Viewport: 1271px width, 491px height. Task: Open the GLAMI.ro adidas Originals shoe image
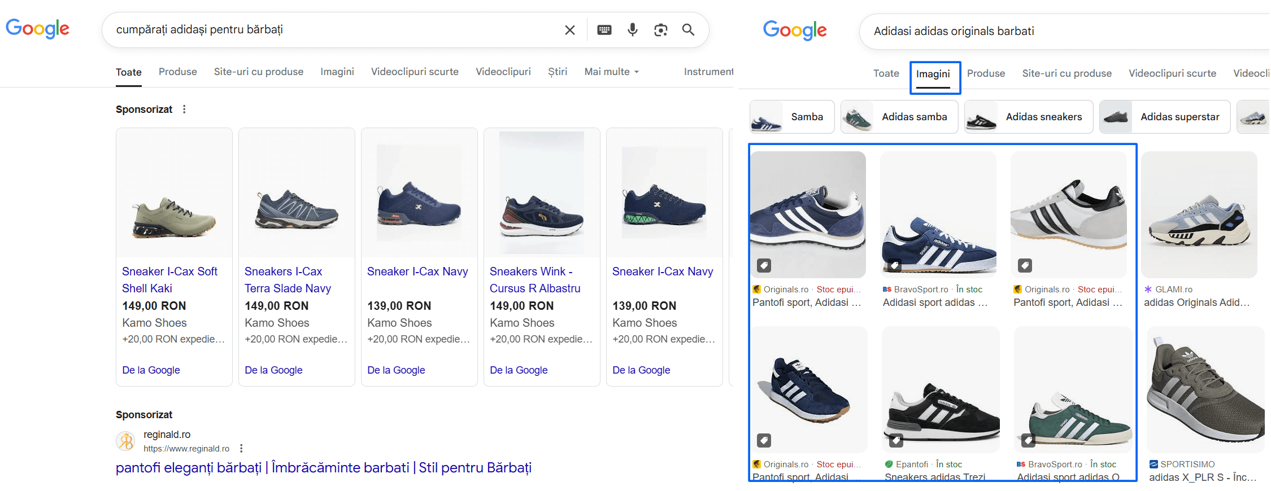click(x=1199, y=214)
